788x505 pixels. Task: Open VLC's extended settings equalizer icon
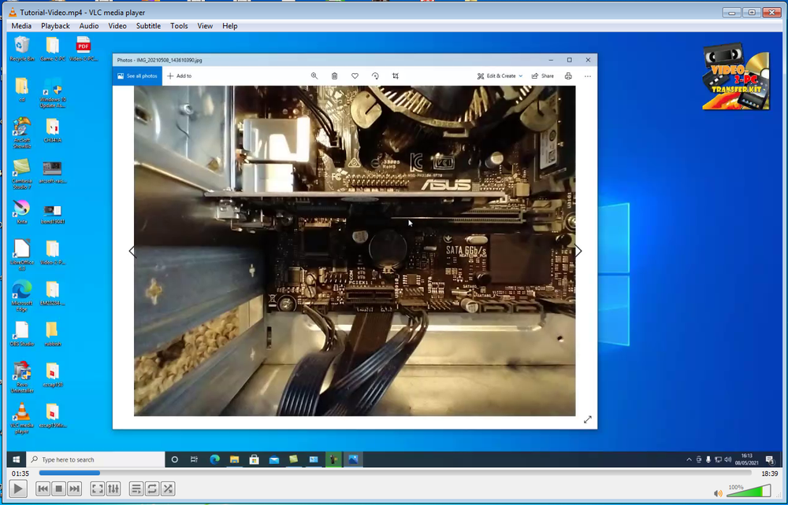click(x=113, y=488)
